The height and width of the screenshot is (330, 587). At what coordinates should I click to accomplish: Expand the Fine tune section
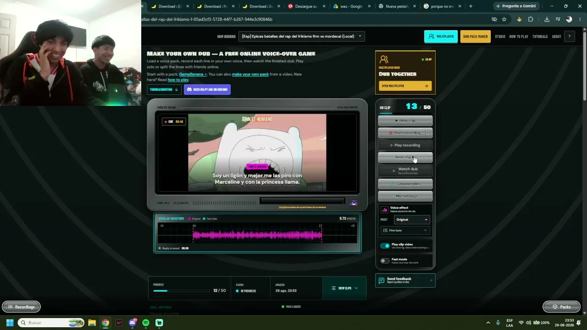(x=405, y=230)
